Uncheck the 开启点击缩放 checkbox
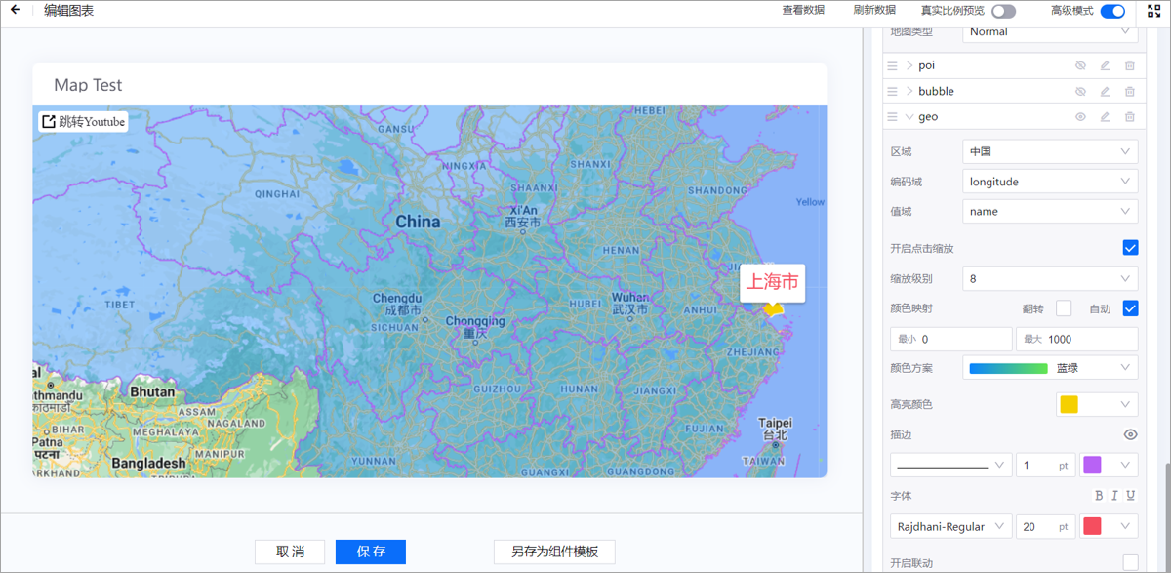 [1130, 248]
